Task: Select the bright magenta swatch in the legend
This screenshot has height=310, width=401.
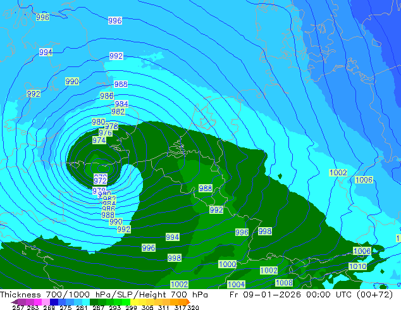Action: point(38,302)
